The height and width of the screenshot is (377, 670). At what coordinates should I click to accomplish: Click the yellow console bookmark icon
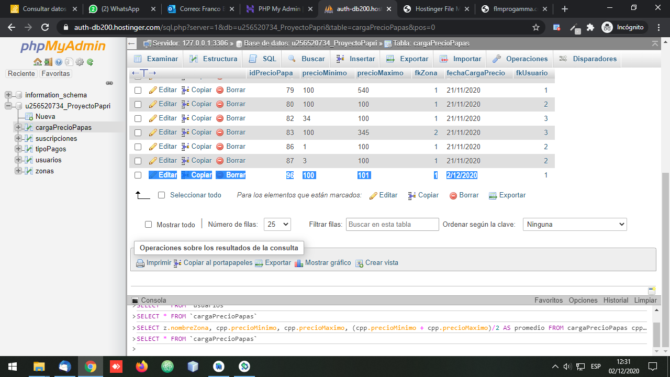(x=652, y=291)
